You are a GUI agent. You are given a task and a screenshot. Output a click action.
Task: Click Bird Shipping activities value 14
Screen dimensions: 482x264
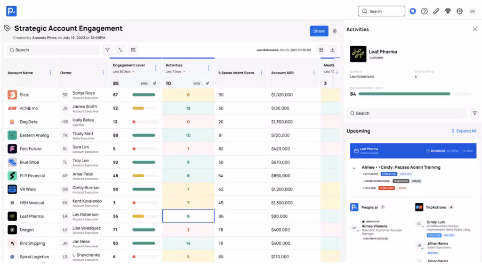pyautogui.click(x=188, y=243)
